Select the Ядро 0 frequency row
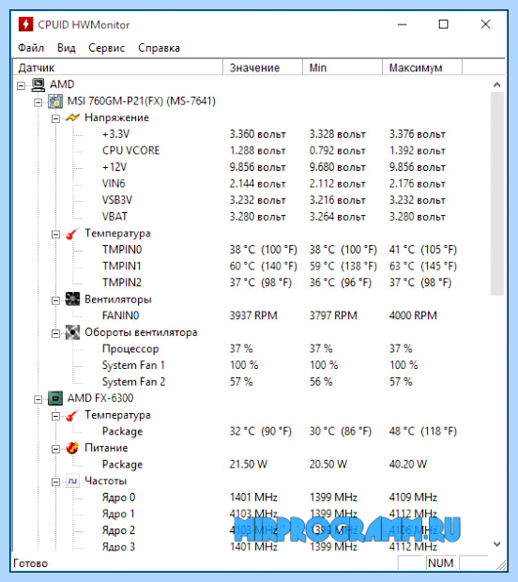 pyautogui.click(x=119, y=498)
